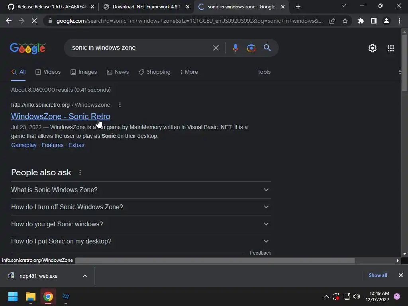Image resolution: width=408 pixels, height=306 pixels.
Task: Click the address bar URL
Action: 189,21
